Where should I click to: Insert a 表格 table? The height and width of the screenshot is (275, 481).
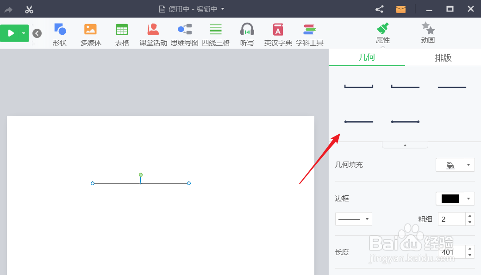(122, 35)
